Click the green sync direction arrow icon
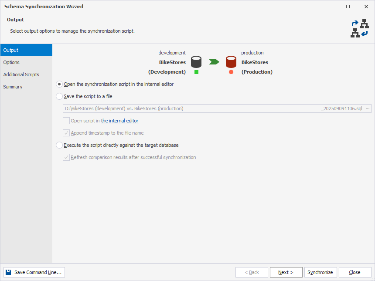The width and height of the screenshot is (375, 281). pyautogui.click(x=213, y=62)
